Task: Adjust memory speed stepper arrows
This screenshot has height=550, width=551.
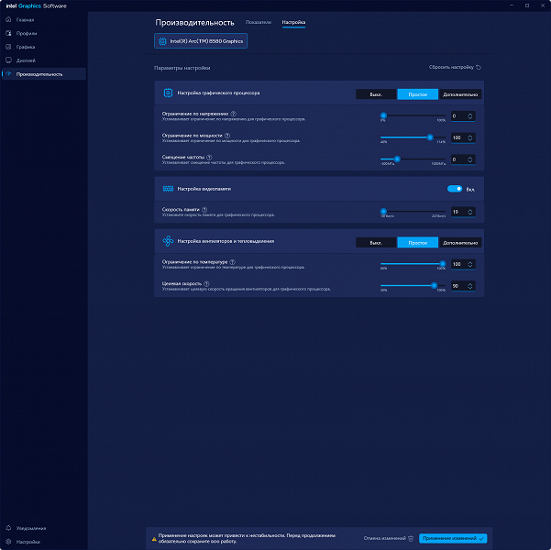Action: (470, 212)
